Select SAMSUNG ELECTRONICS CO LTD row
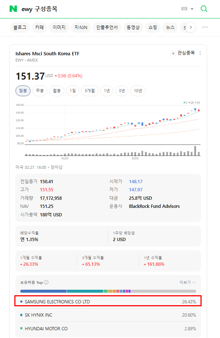The height and width of the screenshot is (338, 220). (x=108, y=302)
